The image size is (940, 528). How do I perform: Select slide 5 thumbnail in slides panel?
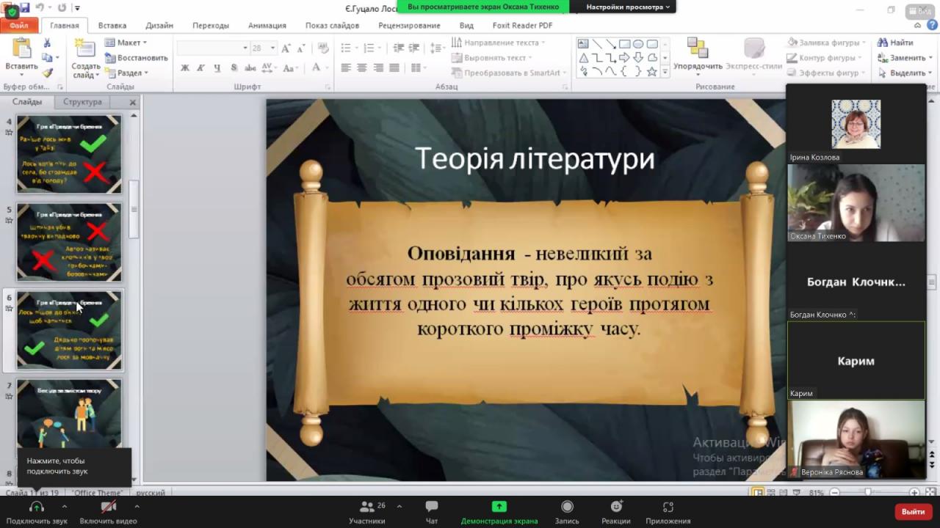(x=69, y=242)
